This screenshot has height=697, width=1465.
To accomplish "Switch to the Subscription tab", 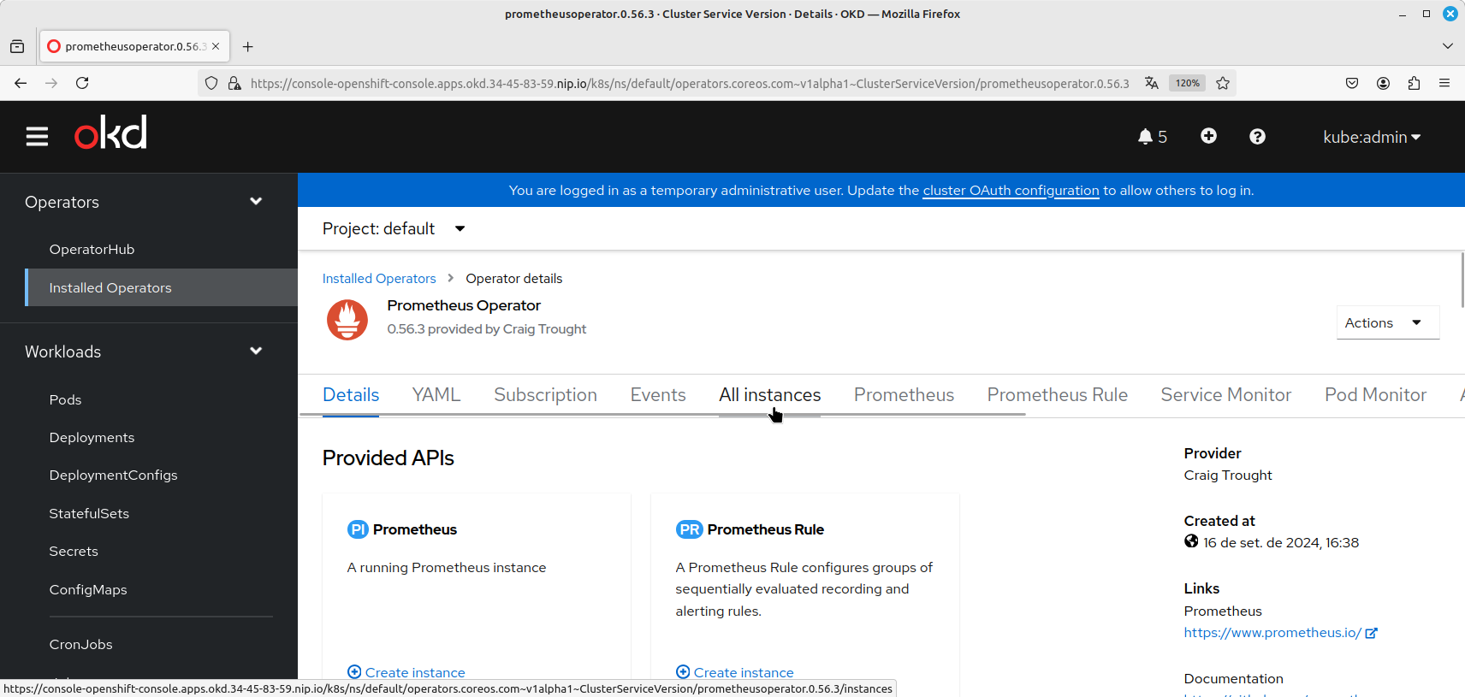I will coord(545,395).
